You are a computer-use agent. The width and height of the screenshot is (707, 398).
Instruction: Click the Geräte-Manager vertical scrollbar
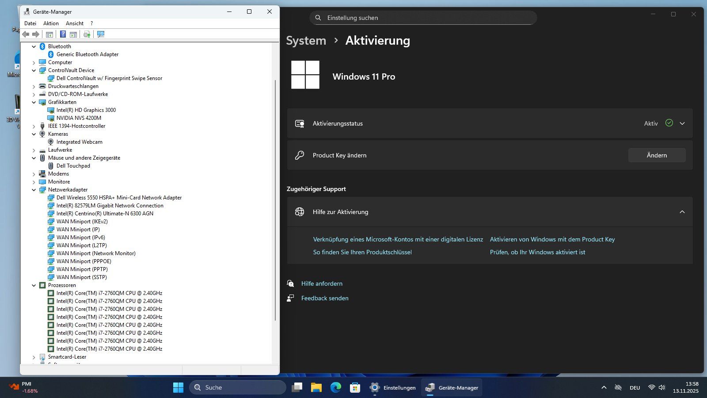pyautogui.click(x=275, y=200)
